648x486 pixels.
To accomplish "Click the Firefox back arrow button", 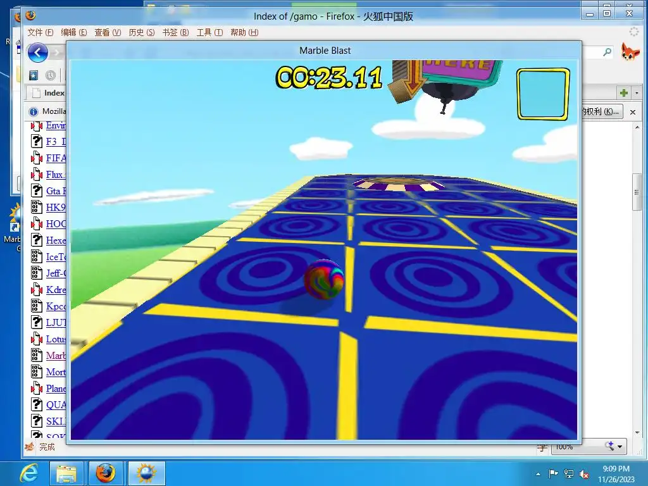I will pyautogui.click(x=37, y=53).
